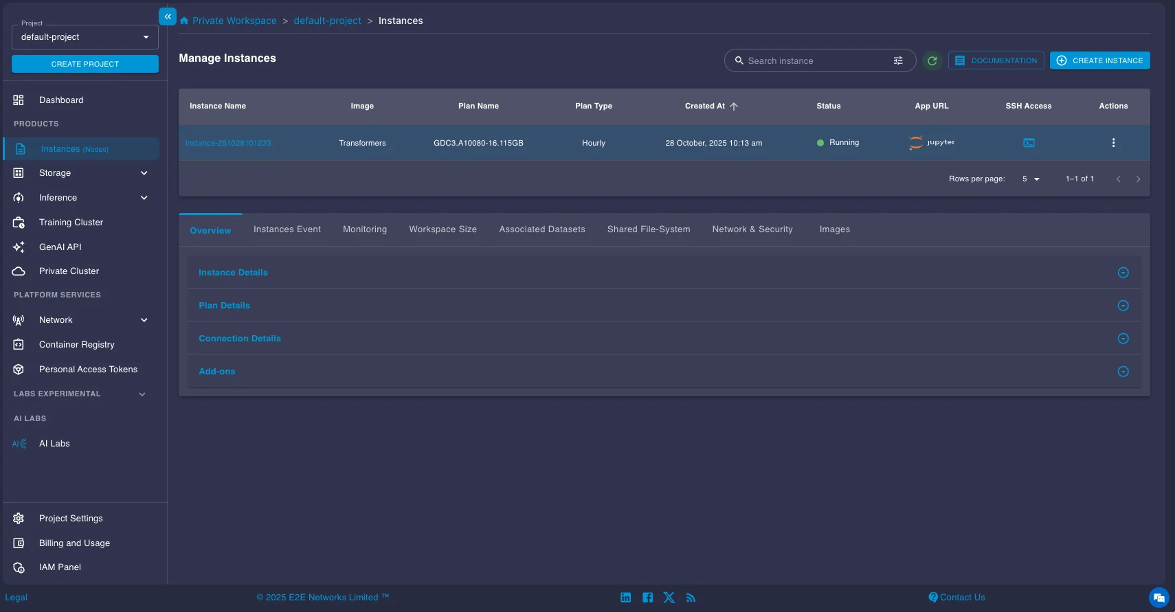The image size is (1175, 612).
Task: Open the chat support bubble
Action: click(x=1159, y=598)
